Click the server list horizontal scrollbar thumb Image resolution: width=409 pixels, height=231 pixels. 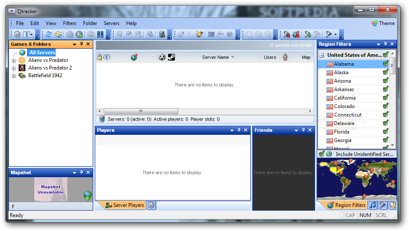pos(141,111)
